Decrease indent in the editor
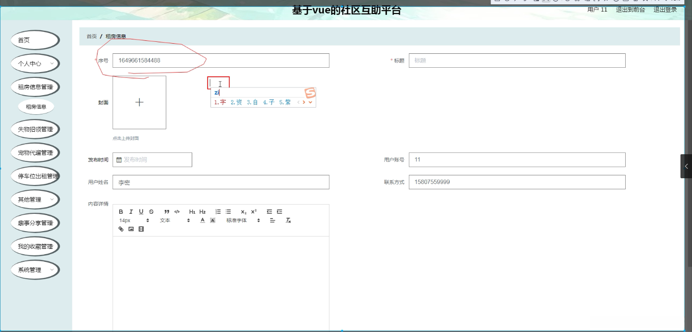Image resolution: width=692 pixels, height=332 pixels. click(x=269, y=212)
